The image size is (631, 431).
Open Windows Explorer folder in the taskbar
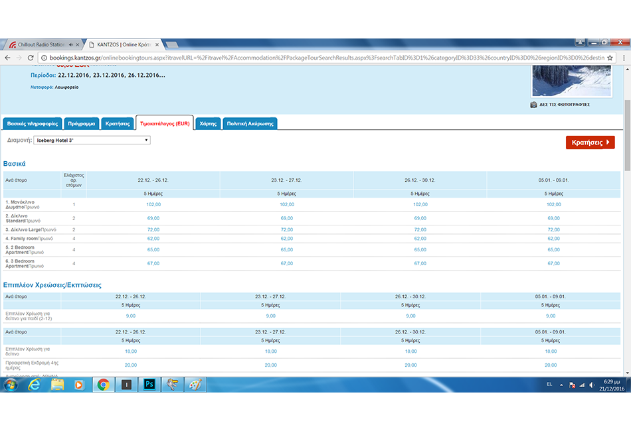click(57, 384)
